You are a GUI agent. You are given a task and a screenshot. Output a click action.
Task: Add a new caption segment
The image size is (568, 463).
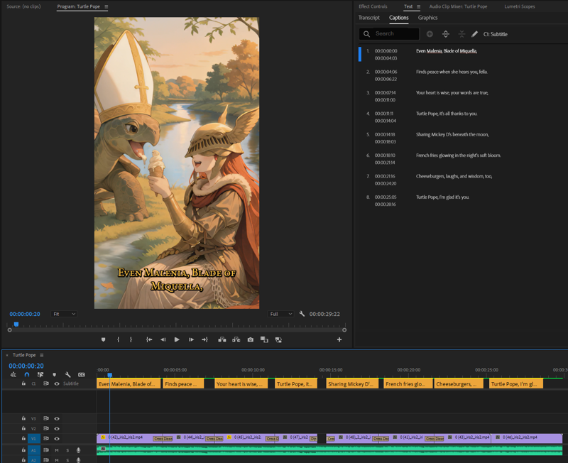click(430, 33)
